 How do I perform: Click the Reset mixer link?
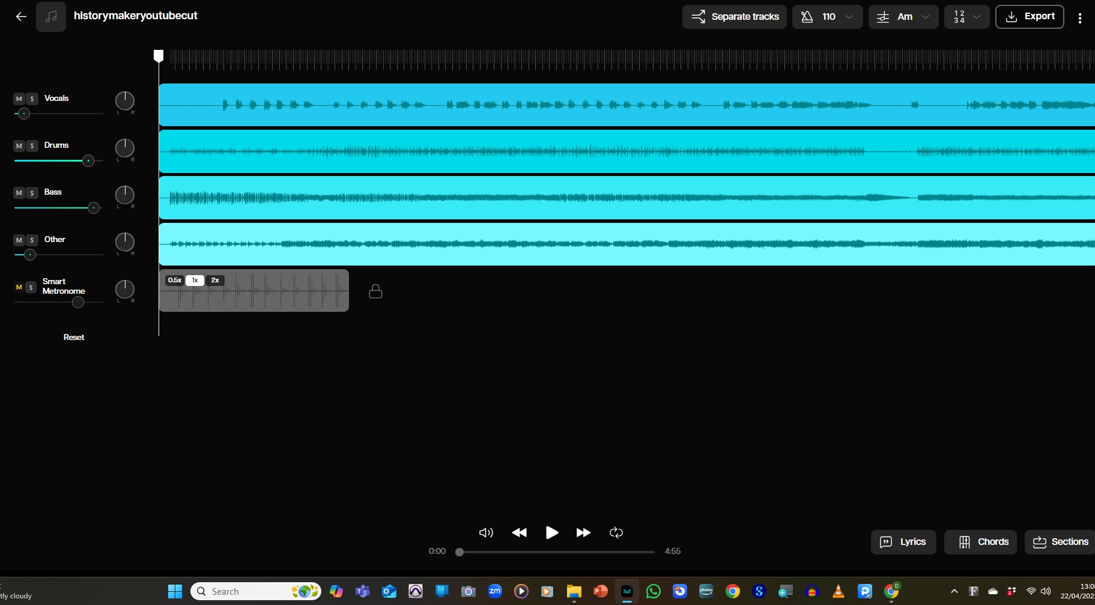(74, 338)
